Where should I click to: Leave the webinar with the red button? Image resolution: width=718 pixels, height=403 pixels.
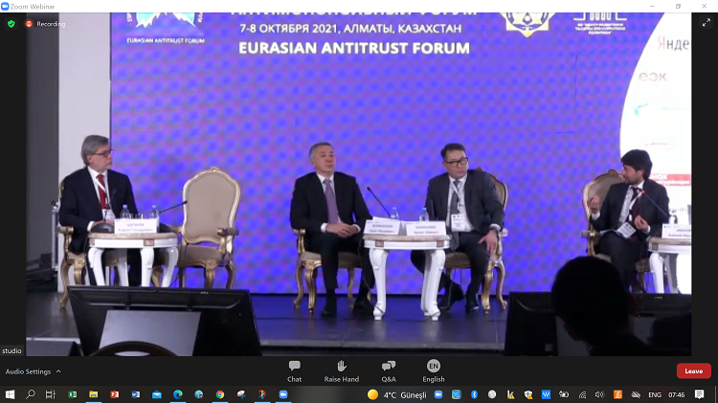(x=693, y=371)
